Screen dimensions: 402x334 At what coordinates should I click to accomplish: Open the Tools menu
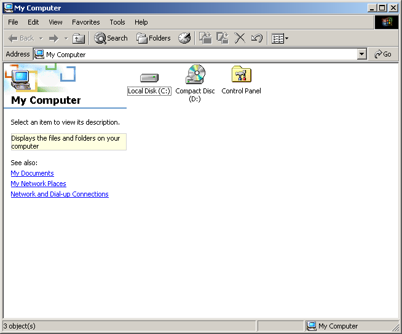[117, 22]
